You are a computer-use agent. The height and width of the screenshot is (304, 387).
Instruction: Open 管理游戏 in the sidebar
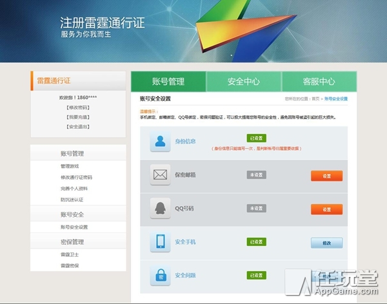70,166
